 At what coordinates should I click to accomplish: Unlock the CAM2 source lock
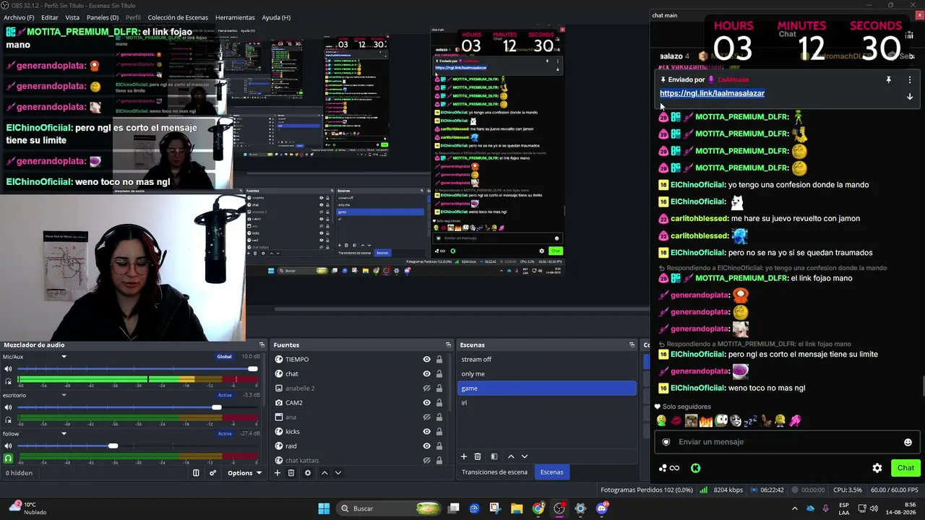click(439, 403)
